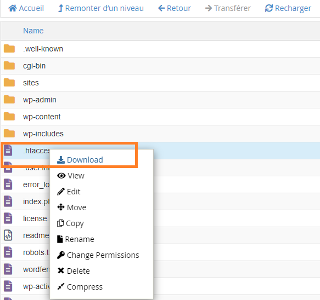320x300 pixels.
Task: Select the .well-known folder name
Action: [x=43, y=49]
